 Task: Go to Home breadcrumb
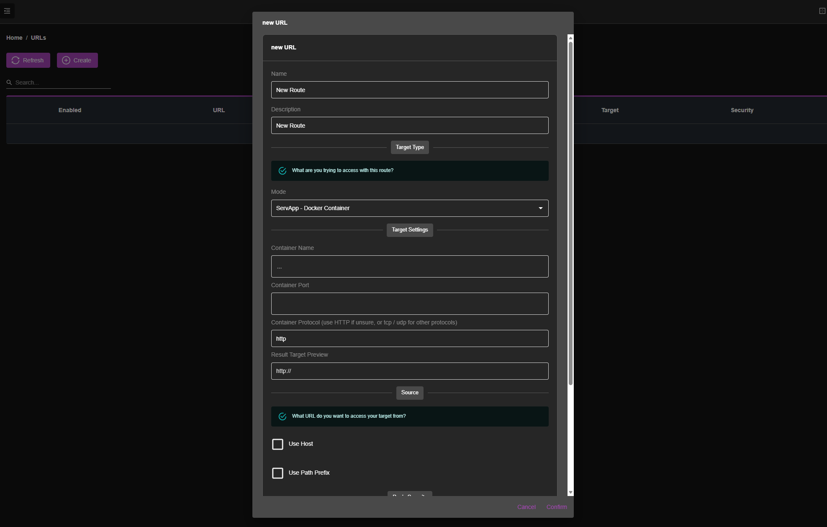click(14, 38)
